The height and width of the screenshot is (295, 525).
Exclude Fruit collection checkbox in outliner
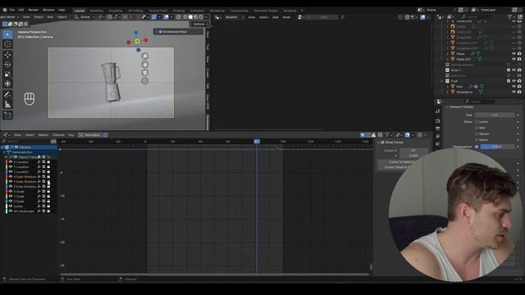(509, 81)
